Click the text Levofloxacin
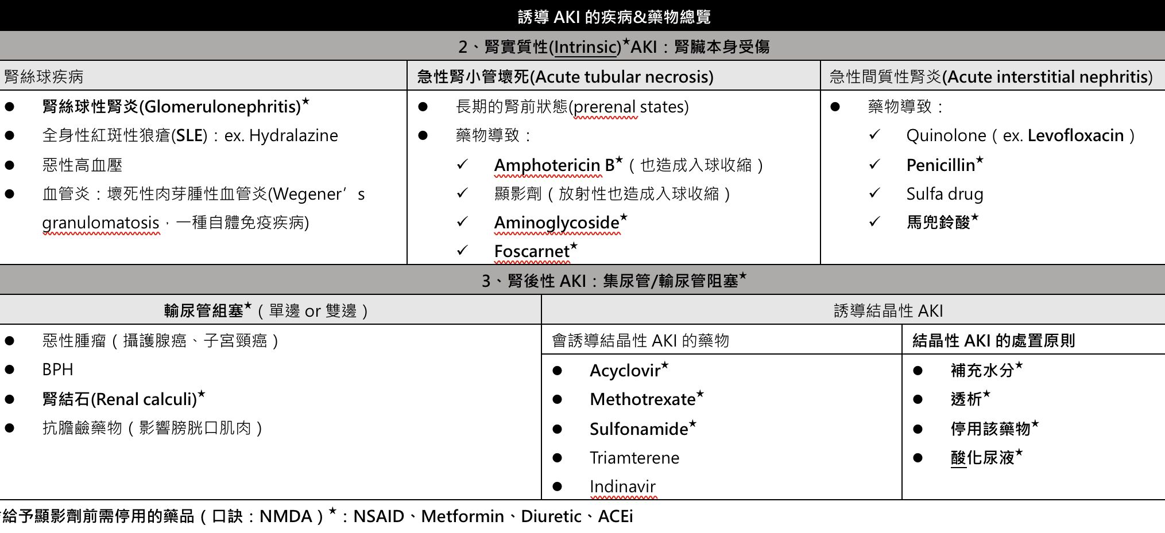Image resolution: width=1165 pixels, height=533 pixels. pos(1075,135)
